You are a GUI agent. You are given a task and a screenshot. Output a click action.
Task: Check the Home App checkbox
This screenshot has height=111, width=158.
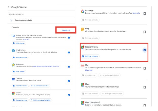tap(145, 13)
